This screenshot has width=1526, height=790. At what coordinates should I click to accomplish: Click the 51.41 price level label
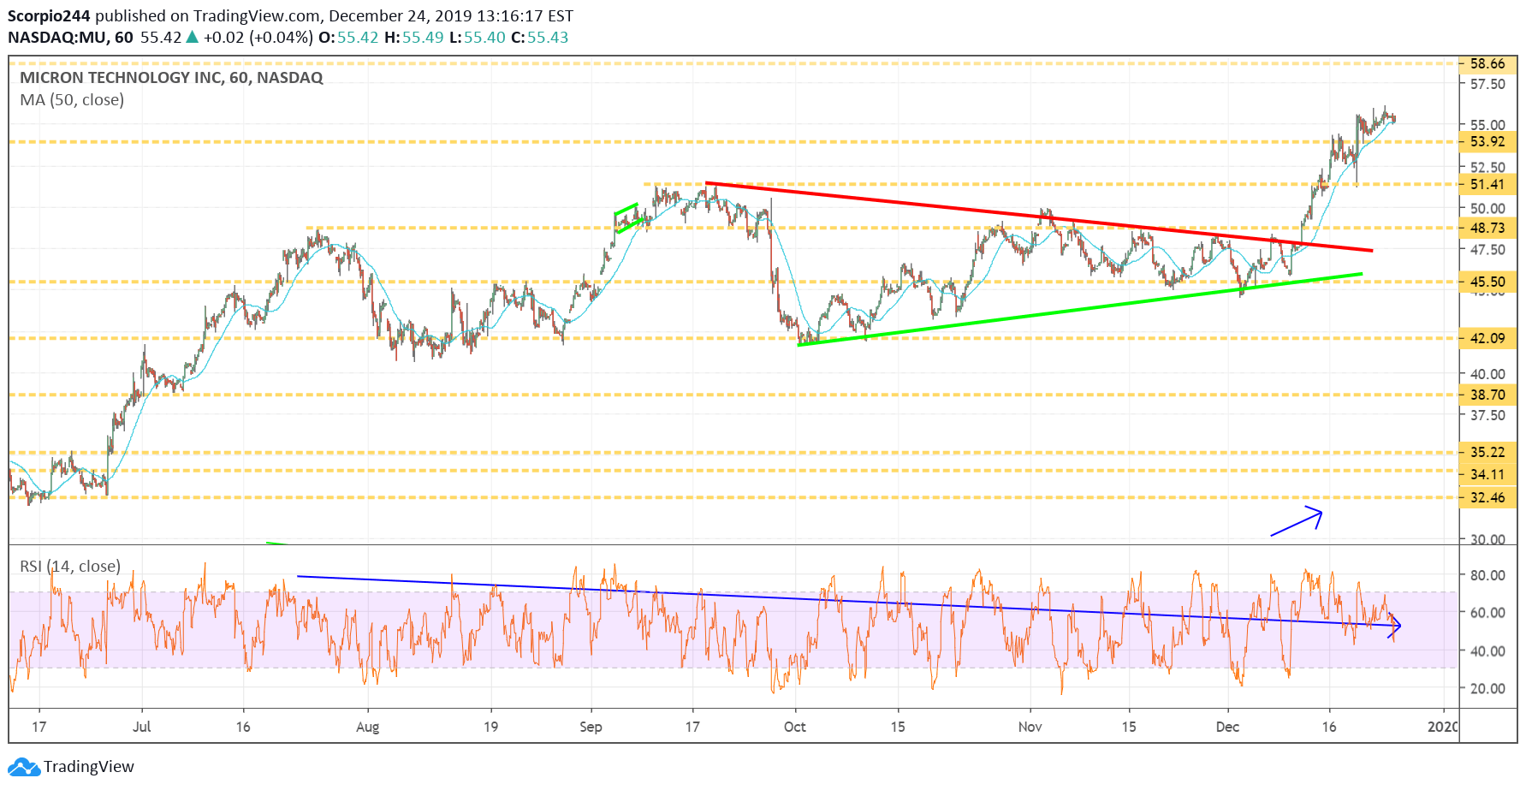click(1487, 185)
